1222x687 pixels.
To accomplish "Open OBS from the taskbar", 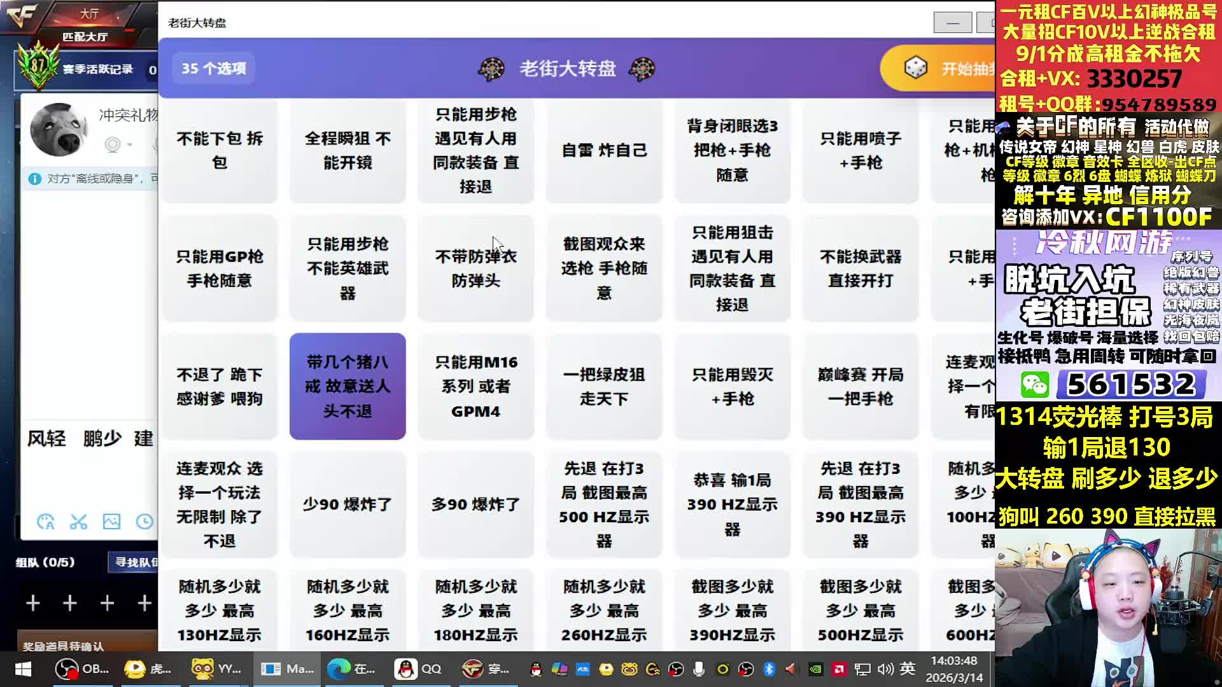I will click(81, 669).
